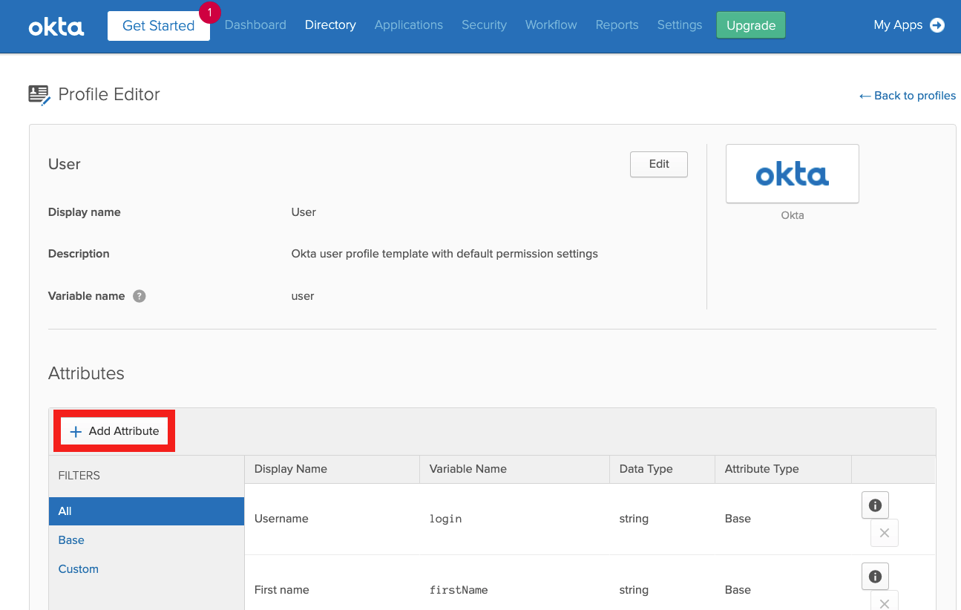
Task: Click remove X icon for Username row
Action: (884, 533)
